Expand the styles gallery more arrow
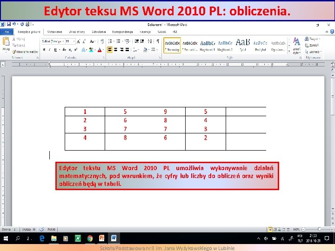This screenshot has height=251, width=335. tap(289, 51)
